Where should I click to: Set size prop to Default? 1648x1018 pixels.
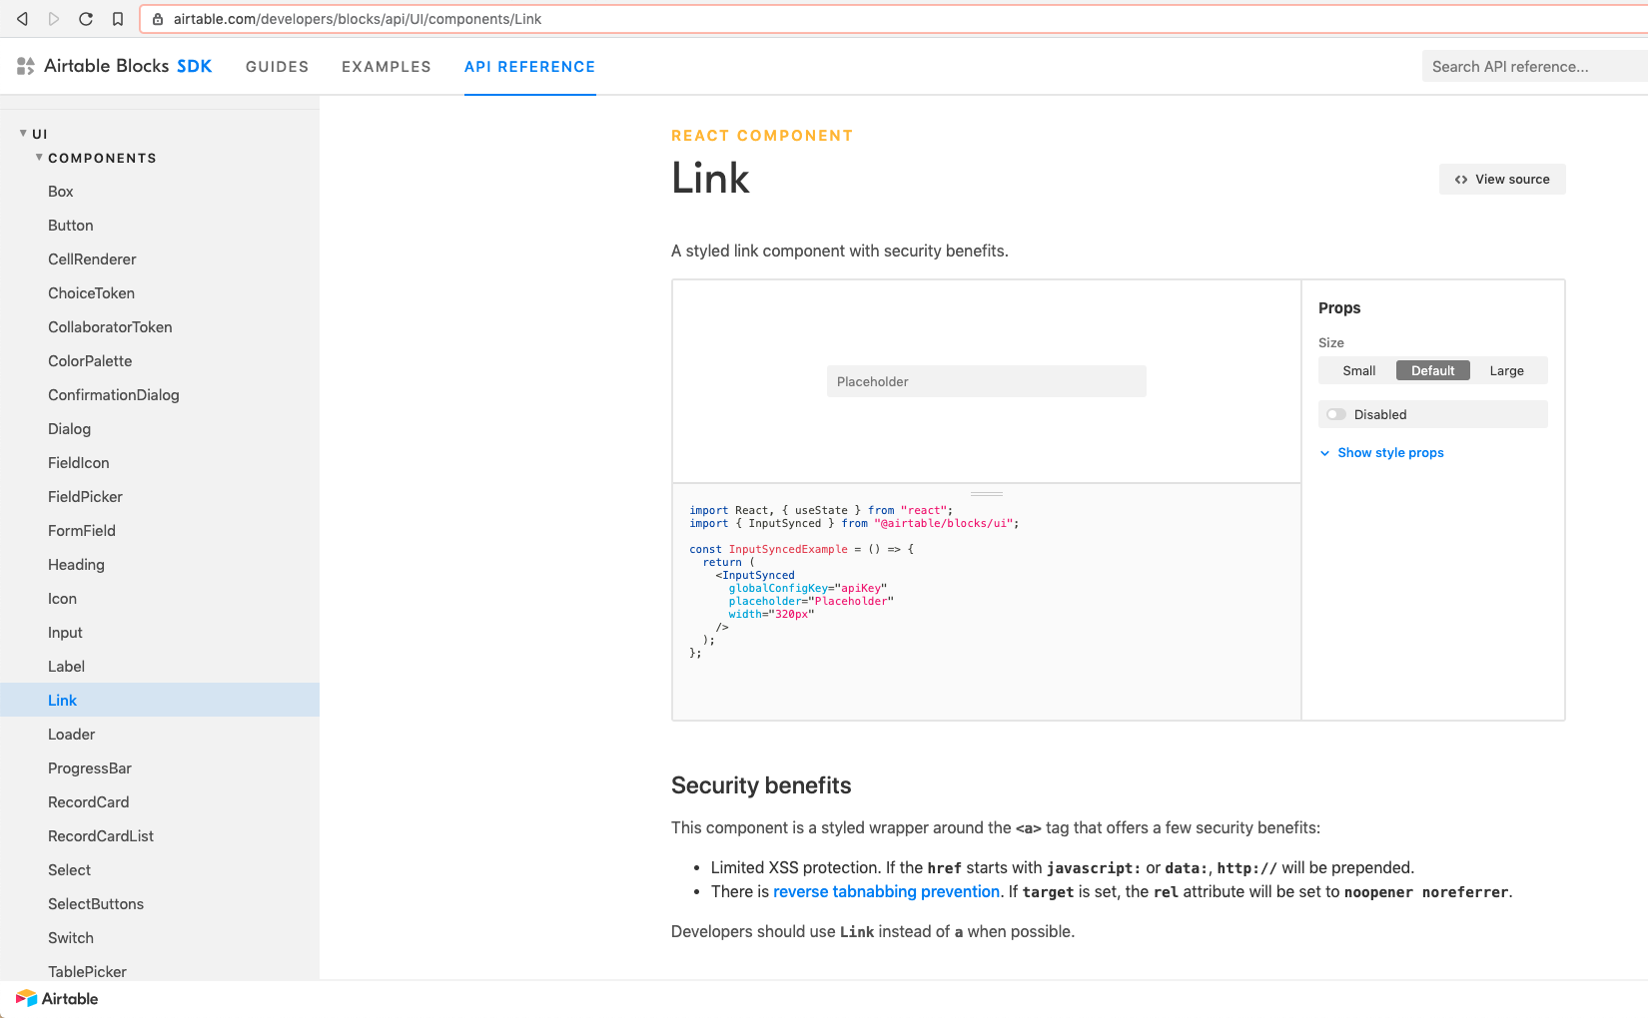tap(1432, 370)
